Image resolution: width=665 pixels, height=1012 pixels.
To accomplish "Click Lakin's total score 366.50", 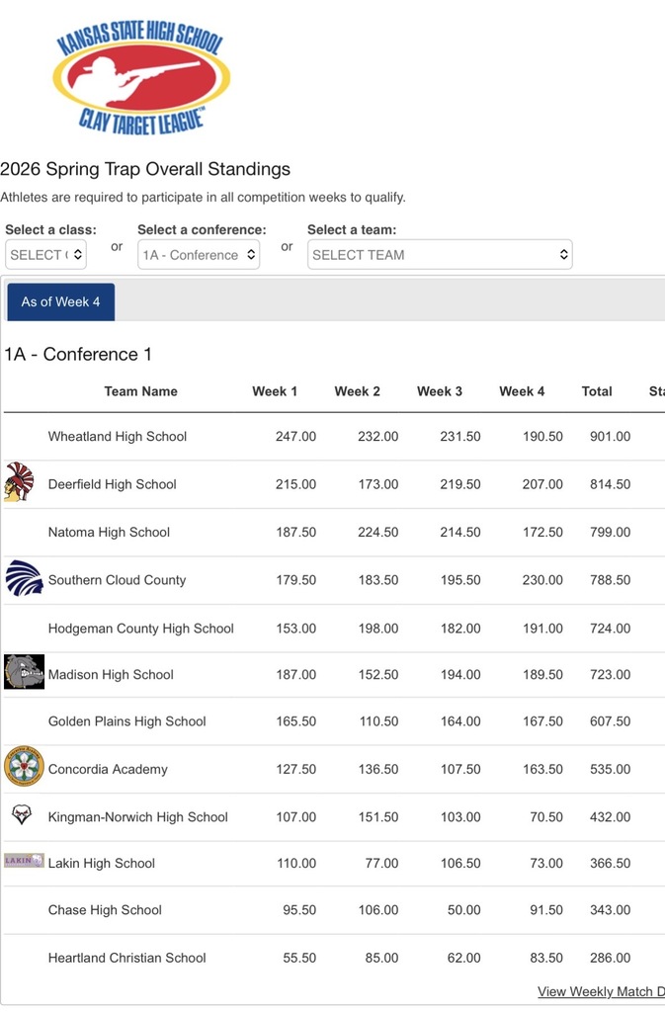I will pos(611,863).
